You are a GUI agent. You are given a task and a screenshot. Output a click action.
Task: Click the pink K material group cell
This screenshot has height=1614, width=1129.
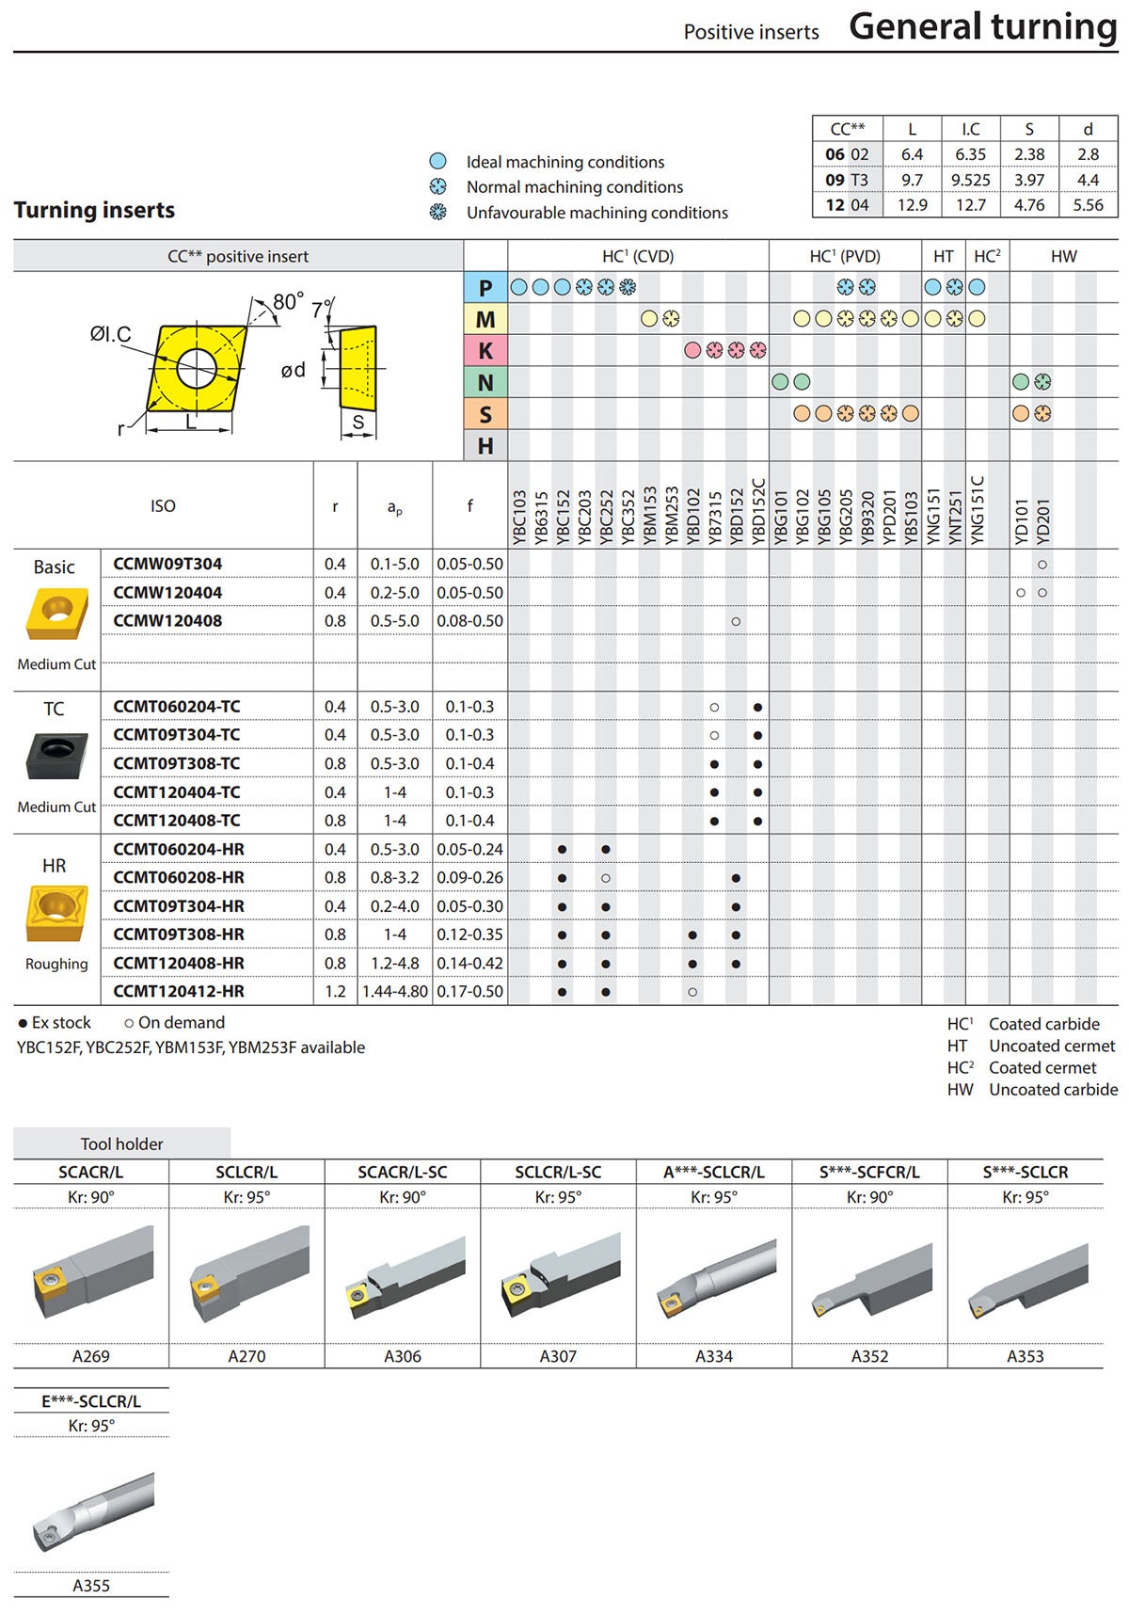pos(485,351)
